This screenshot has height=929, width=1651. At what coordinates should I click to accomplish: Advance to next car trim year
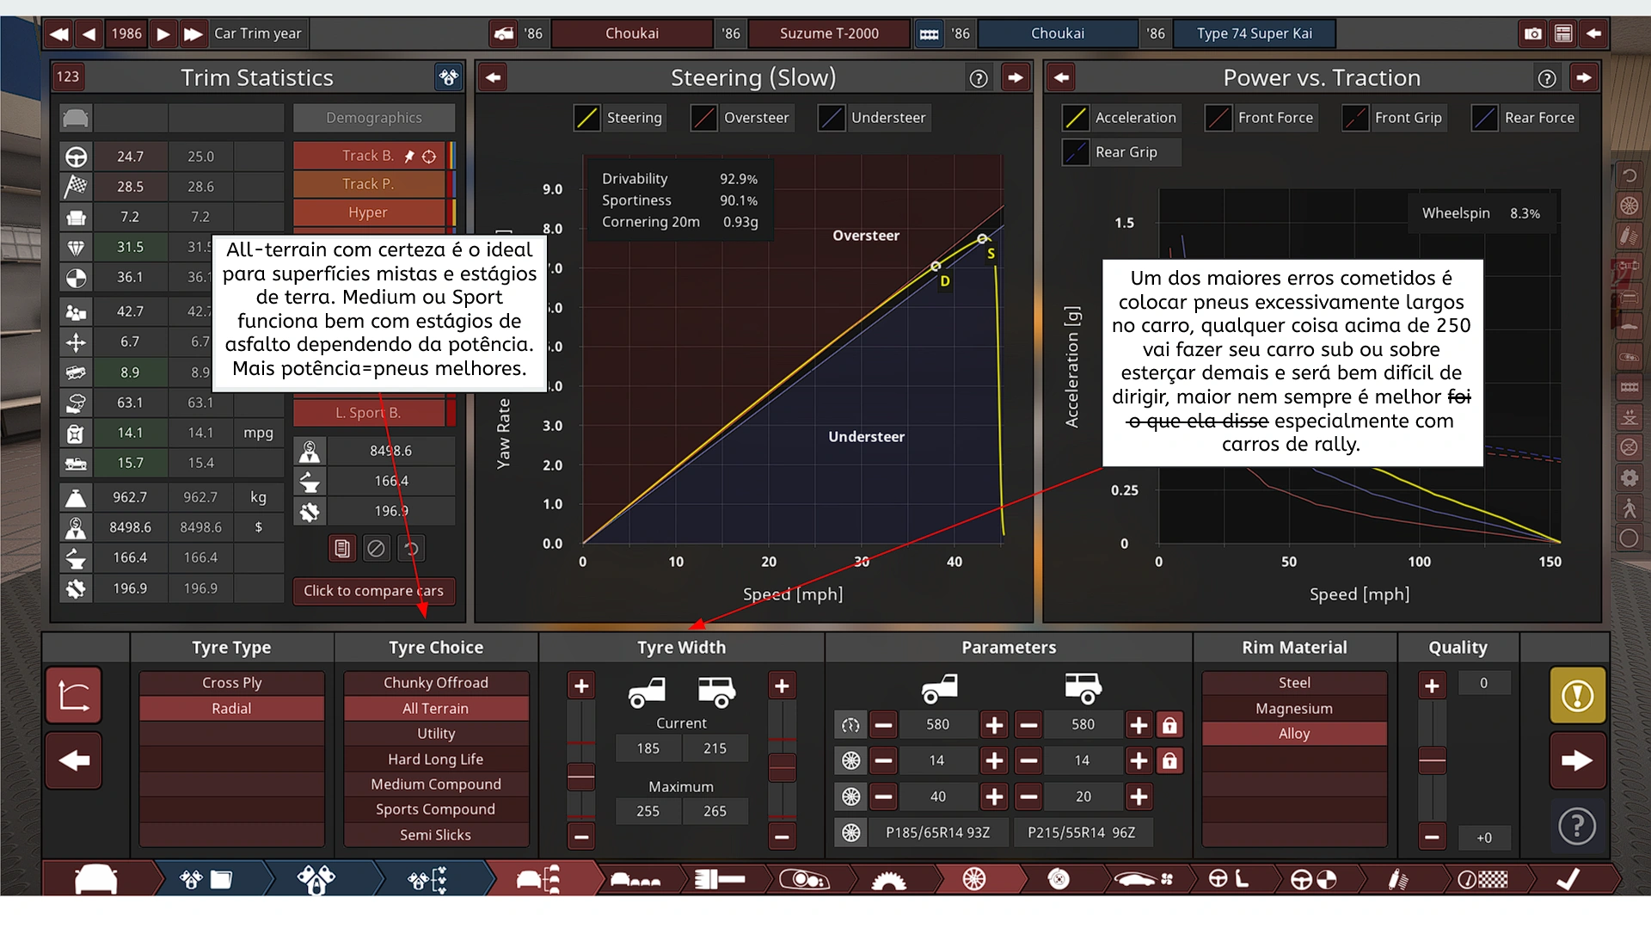[x=163, y=34]
